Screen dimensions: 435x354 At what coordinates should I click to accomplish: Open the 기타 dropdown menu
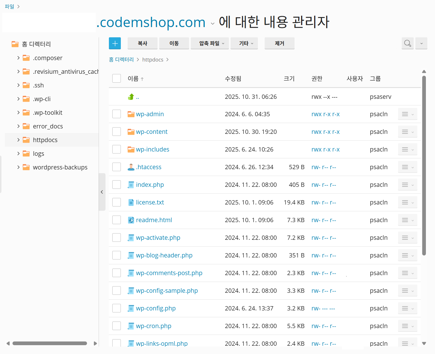(244, 43)
